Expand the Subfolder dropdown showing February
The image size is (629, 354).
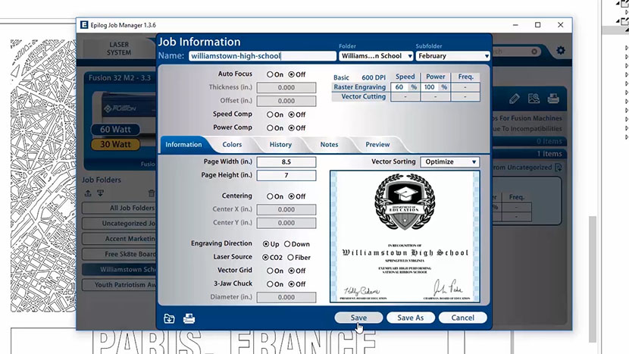pos(452,56)
